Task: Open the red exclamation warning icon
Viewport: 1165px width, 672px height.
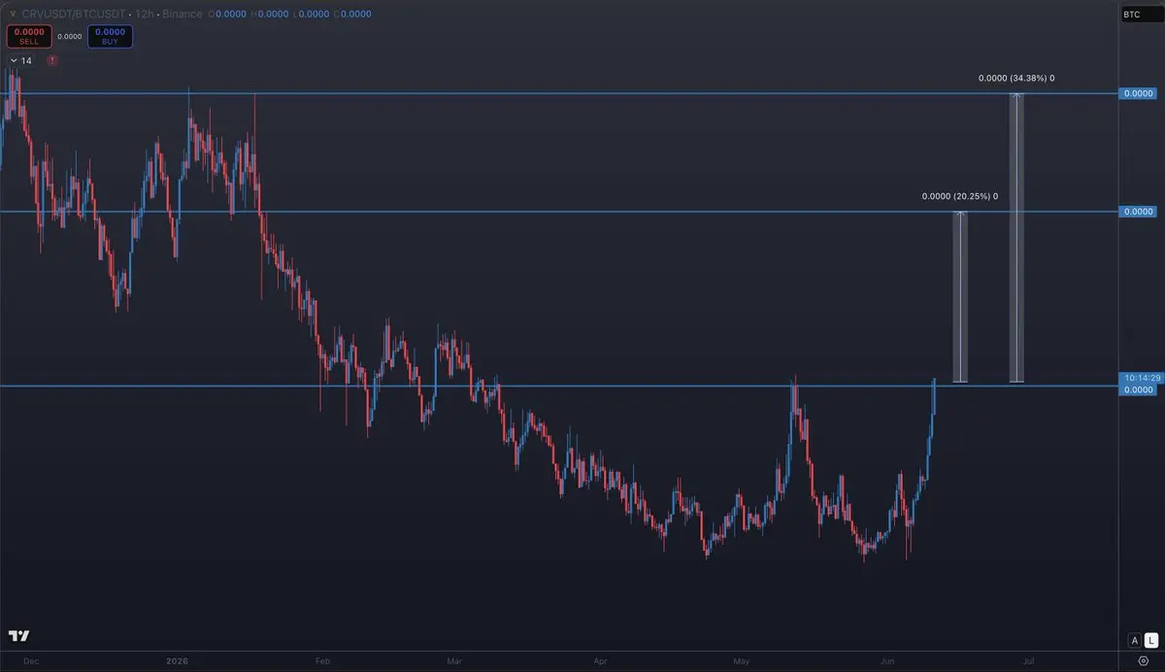Action: point(52,60)
